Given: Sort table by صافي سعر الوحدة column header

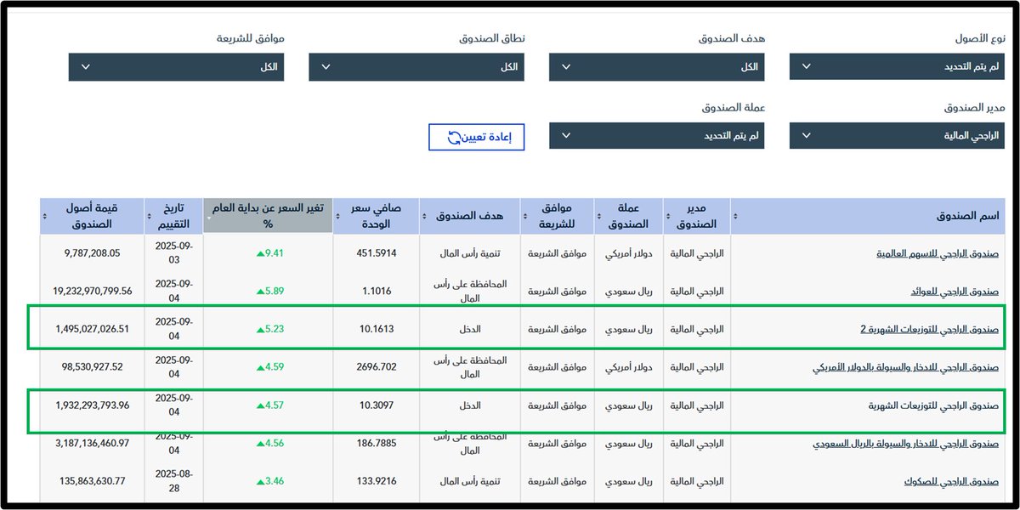Looking at the screenshot, I should pyautogui.click(x=376, y=216).
